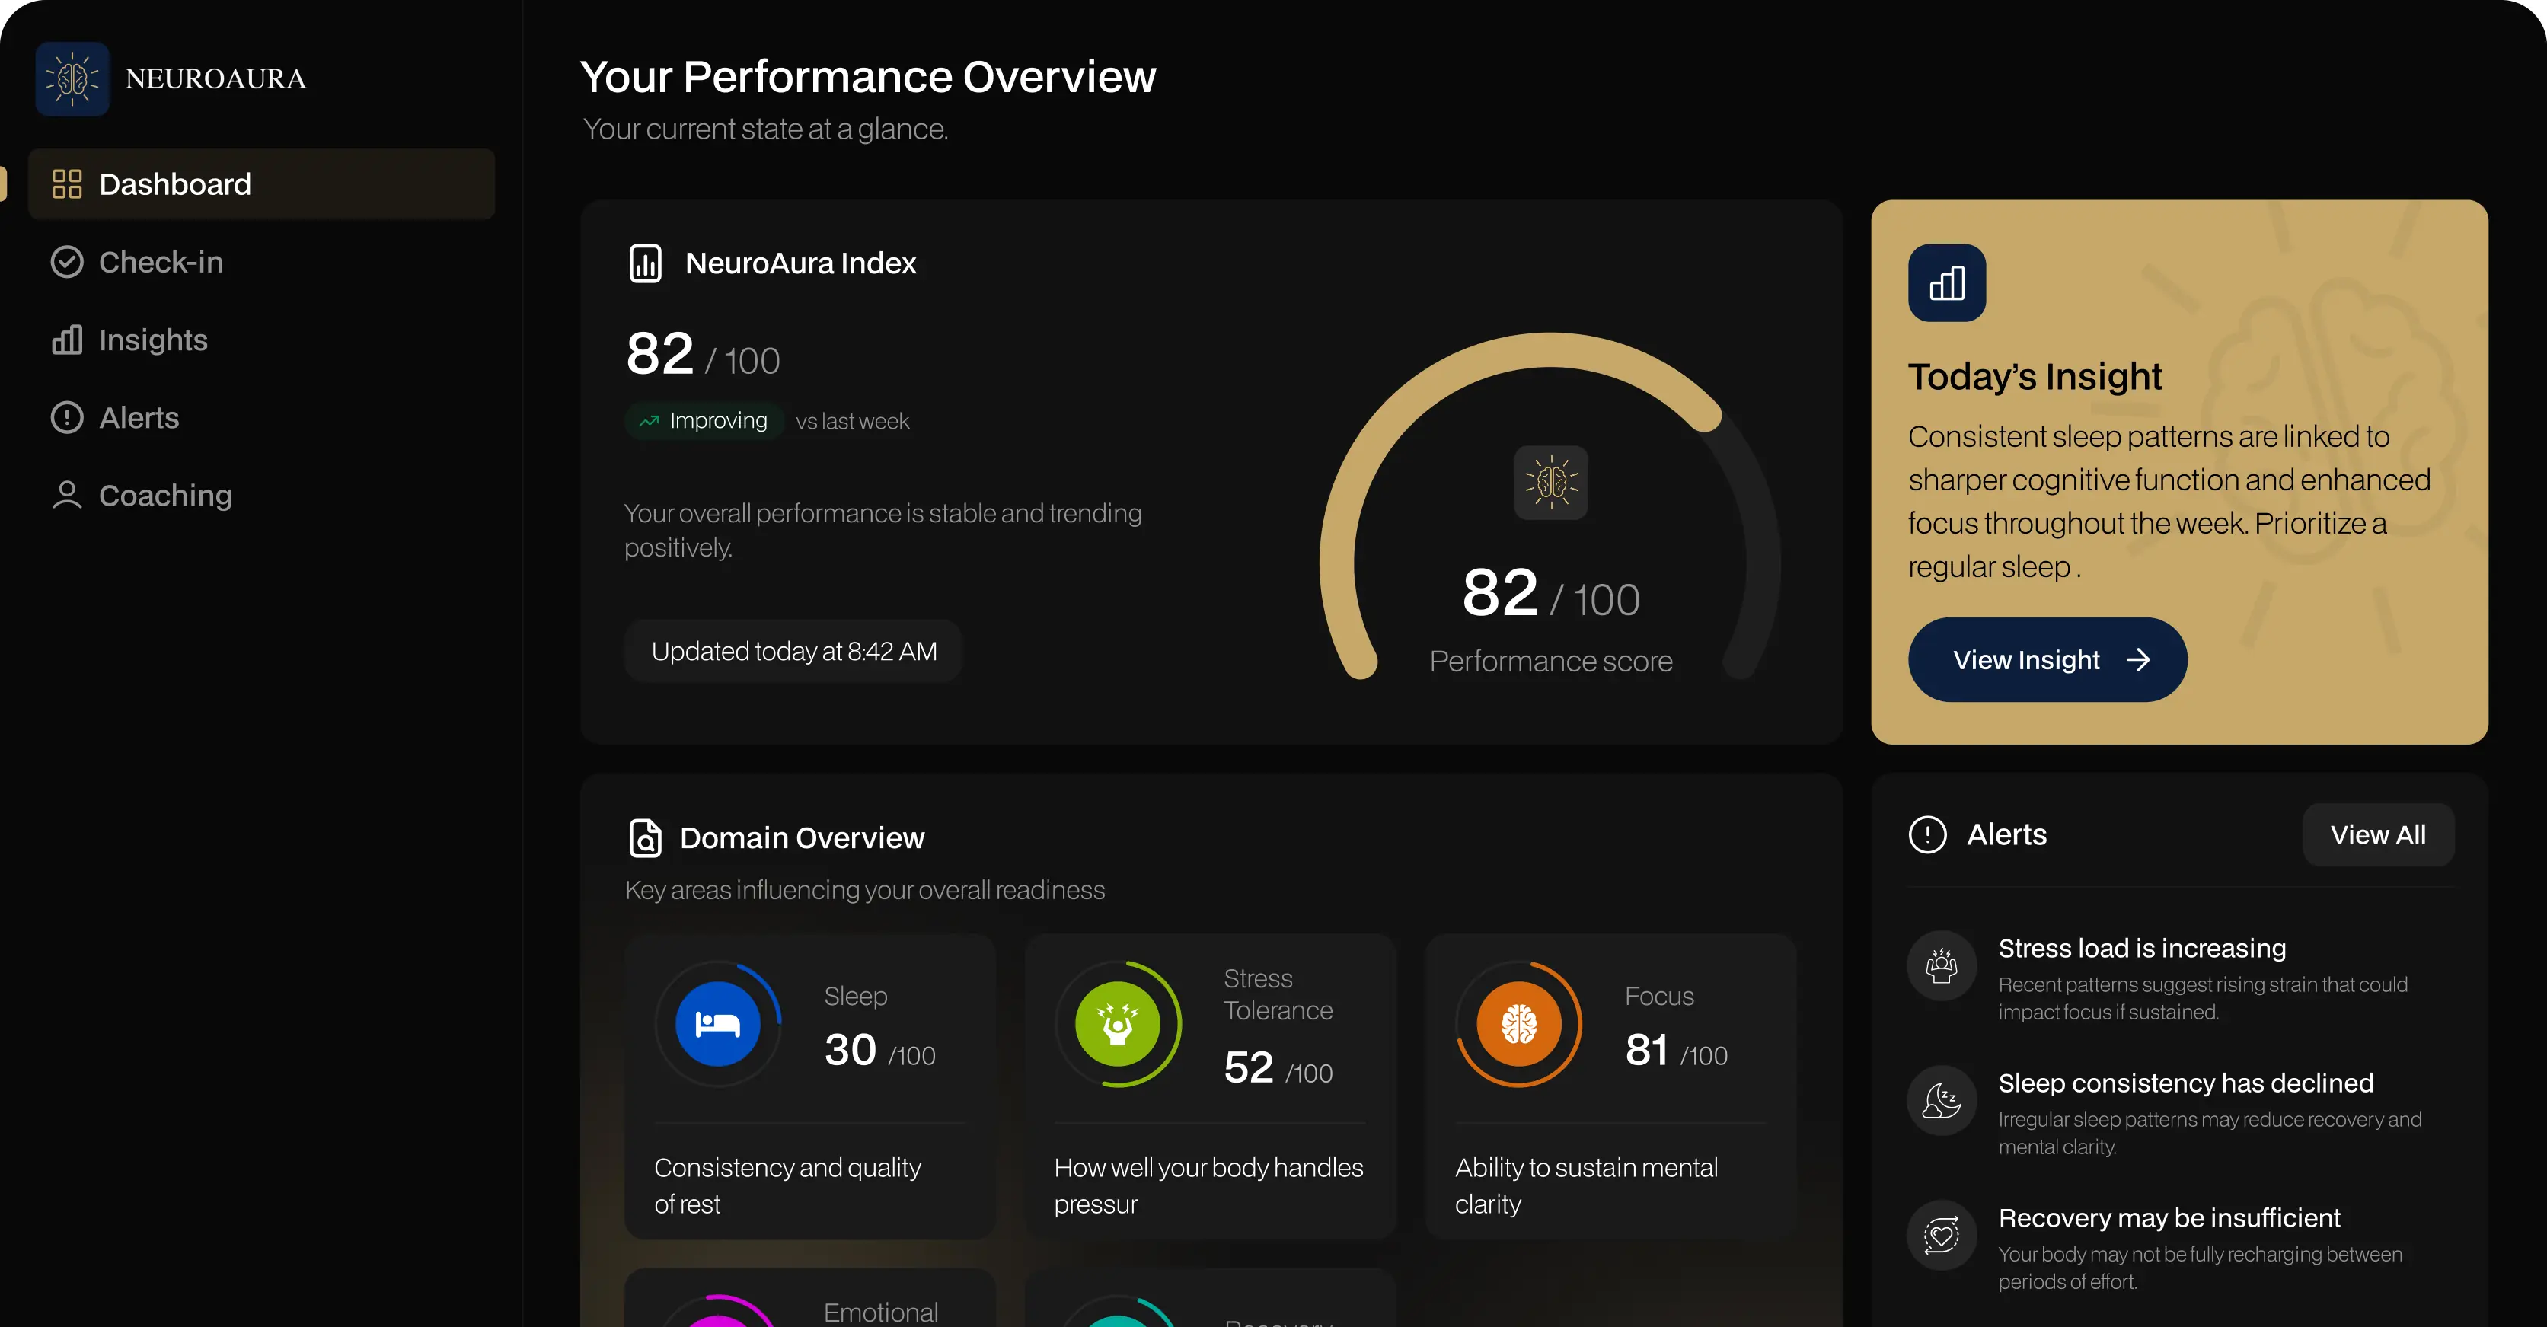Click the Sleep domain bed icon

(x=720, y=1025)
